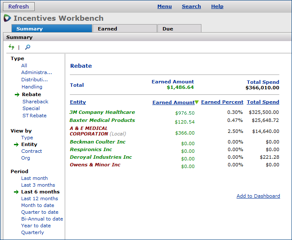Viewport: 292px width, 240px height.
Task: Click the magnifying glass search icon
Action: coord(28,47)
